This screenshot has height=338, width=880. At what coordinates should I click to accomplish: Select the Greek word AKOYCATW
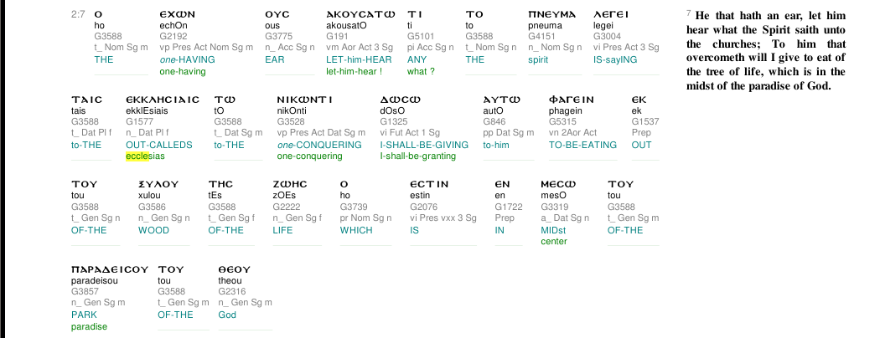[x=360, y=14]
